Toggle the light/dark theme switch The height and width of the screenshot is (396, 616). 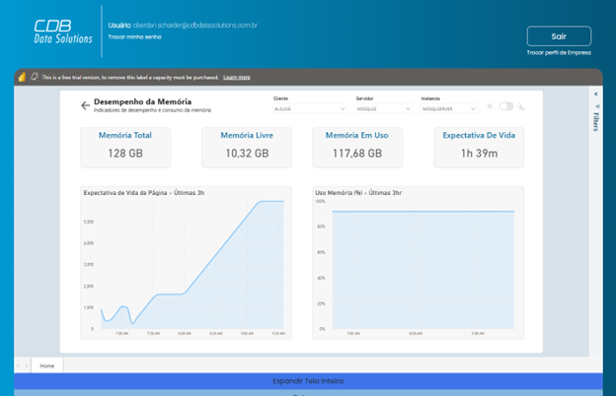point(505,106)
